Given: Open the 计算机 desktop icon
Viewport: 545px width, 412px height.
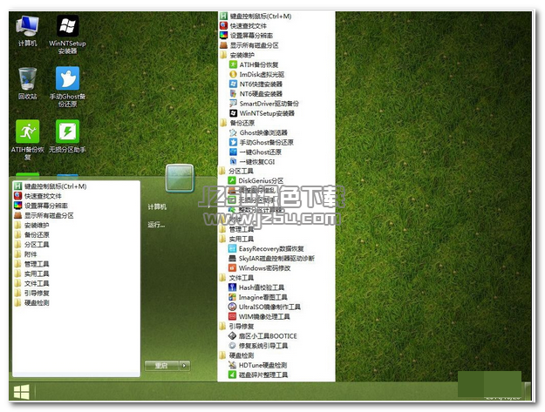Looking at the screenshot, I should [27, 31].
